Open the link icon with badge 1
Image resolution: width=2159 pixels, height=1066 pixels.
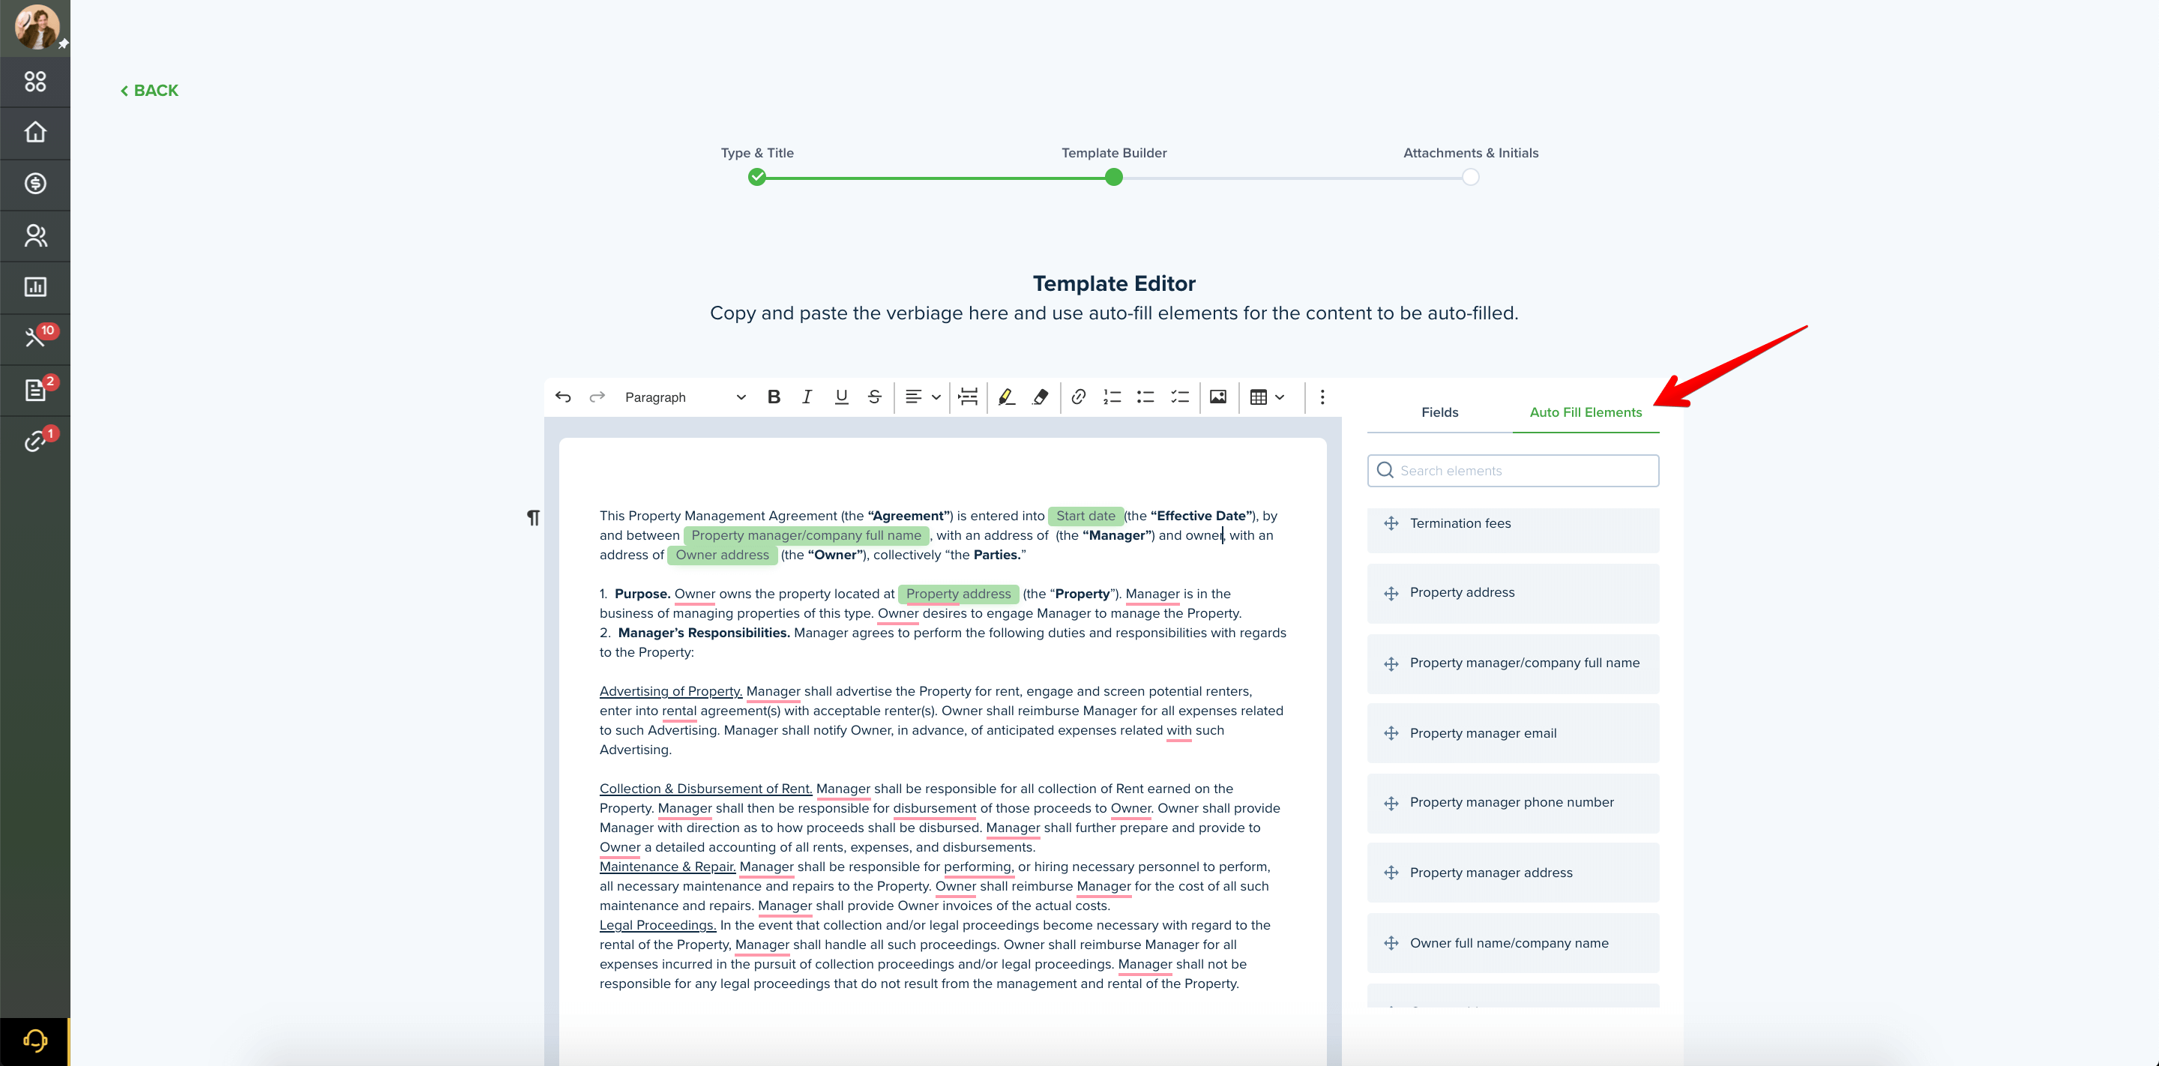coord(35,441)
